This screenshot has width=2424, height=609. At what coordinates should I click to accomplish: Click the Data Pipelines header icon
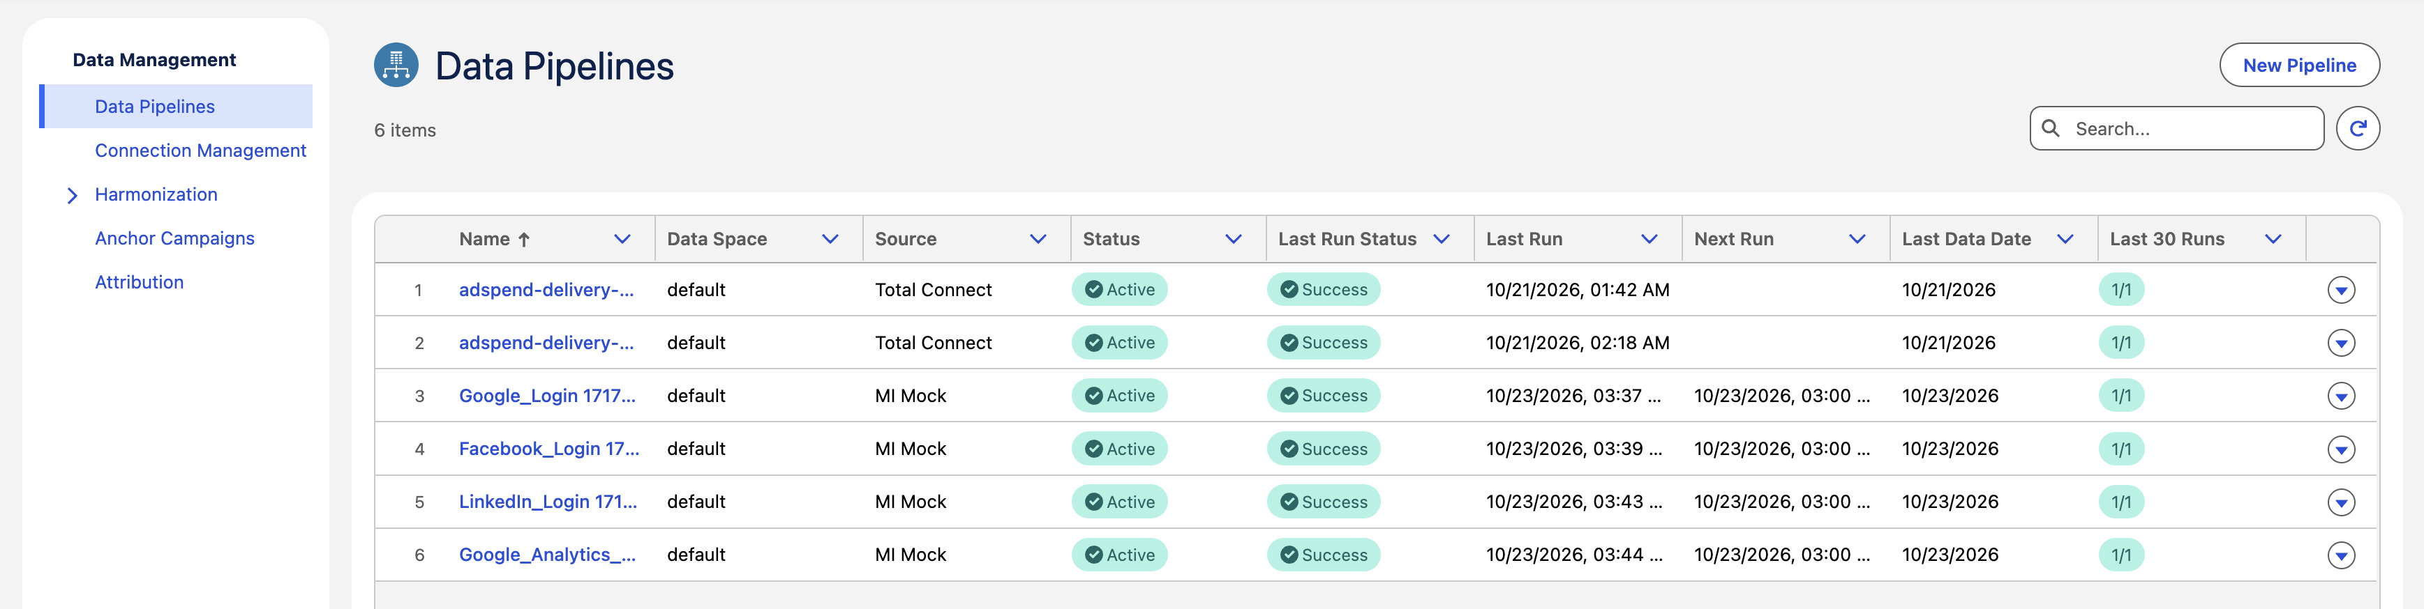pos(396,65)
